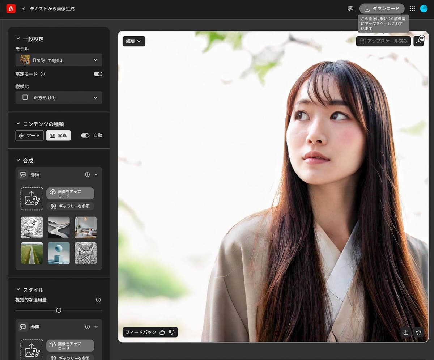
Task: Select the 写真 content type tab
Action: (58, 135)
